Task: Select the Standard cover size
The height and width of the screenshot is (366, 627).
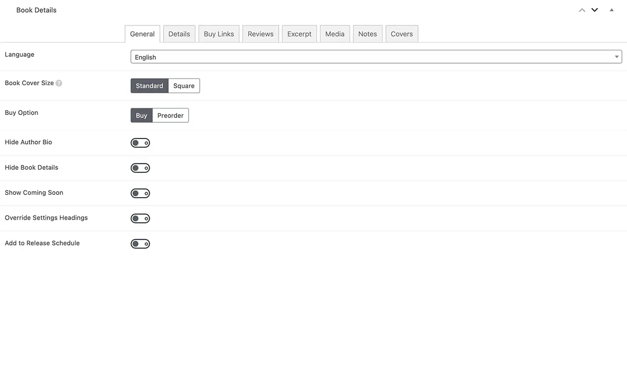Action: [x=149, y=86]
